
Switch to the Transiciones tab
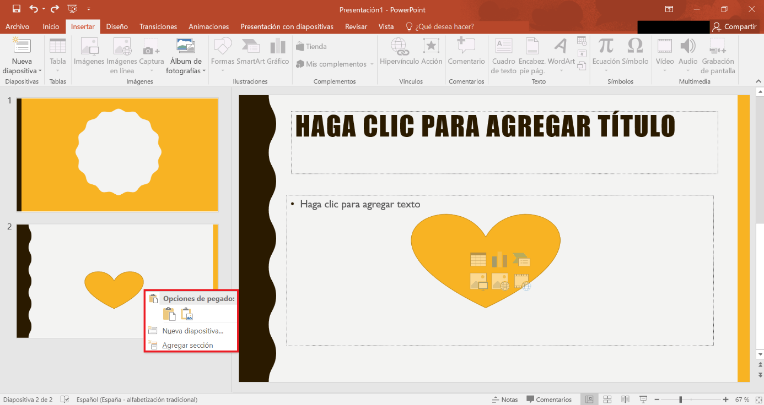[x=158, y=26]
